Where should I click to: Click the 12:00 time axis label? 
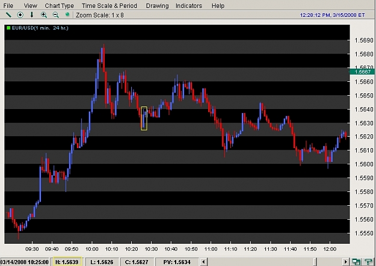[x=330, y=249]
